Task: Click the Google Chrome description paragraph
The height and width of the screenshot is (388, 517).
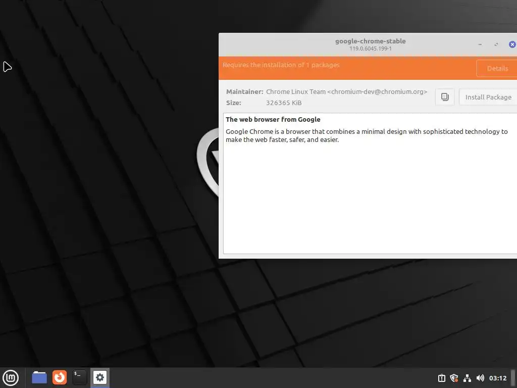Action: (x=367, y=135)
